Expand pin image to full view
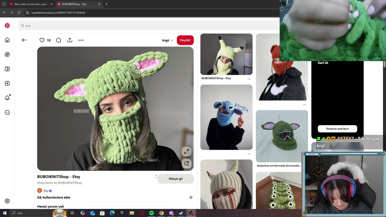386x217 pixels. pos(187,152)
